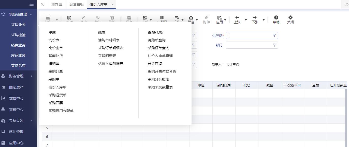Switch to the 经营看板 tab

tap(76, 4)
